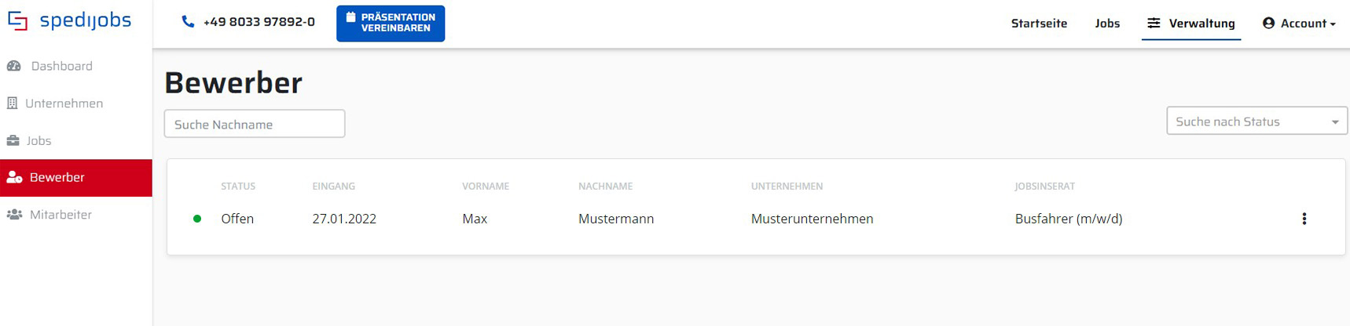Screen dimensions: 1350x326
Task: Open the Account dropdown menu
Action: click(x=1298, y=24)
